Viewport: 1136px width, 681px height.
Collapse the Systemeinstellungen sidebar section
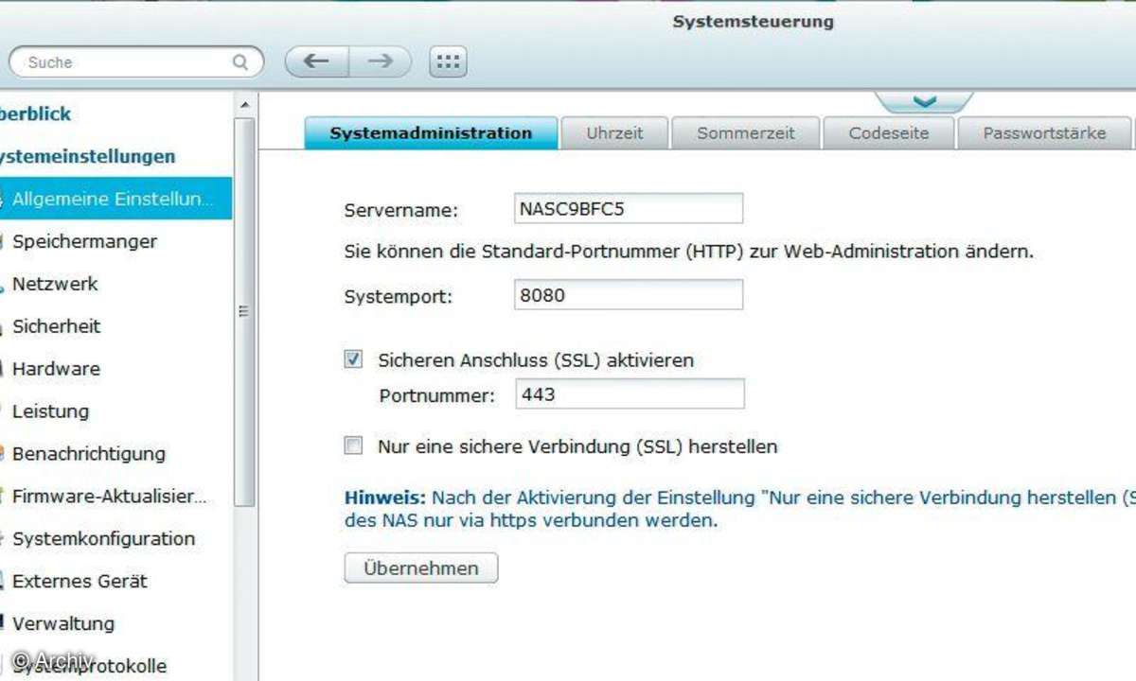click(x=87, y=156)
